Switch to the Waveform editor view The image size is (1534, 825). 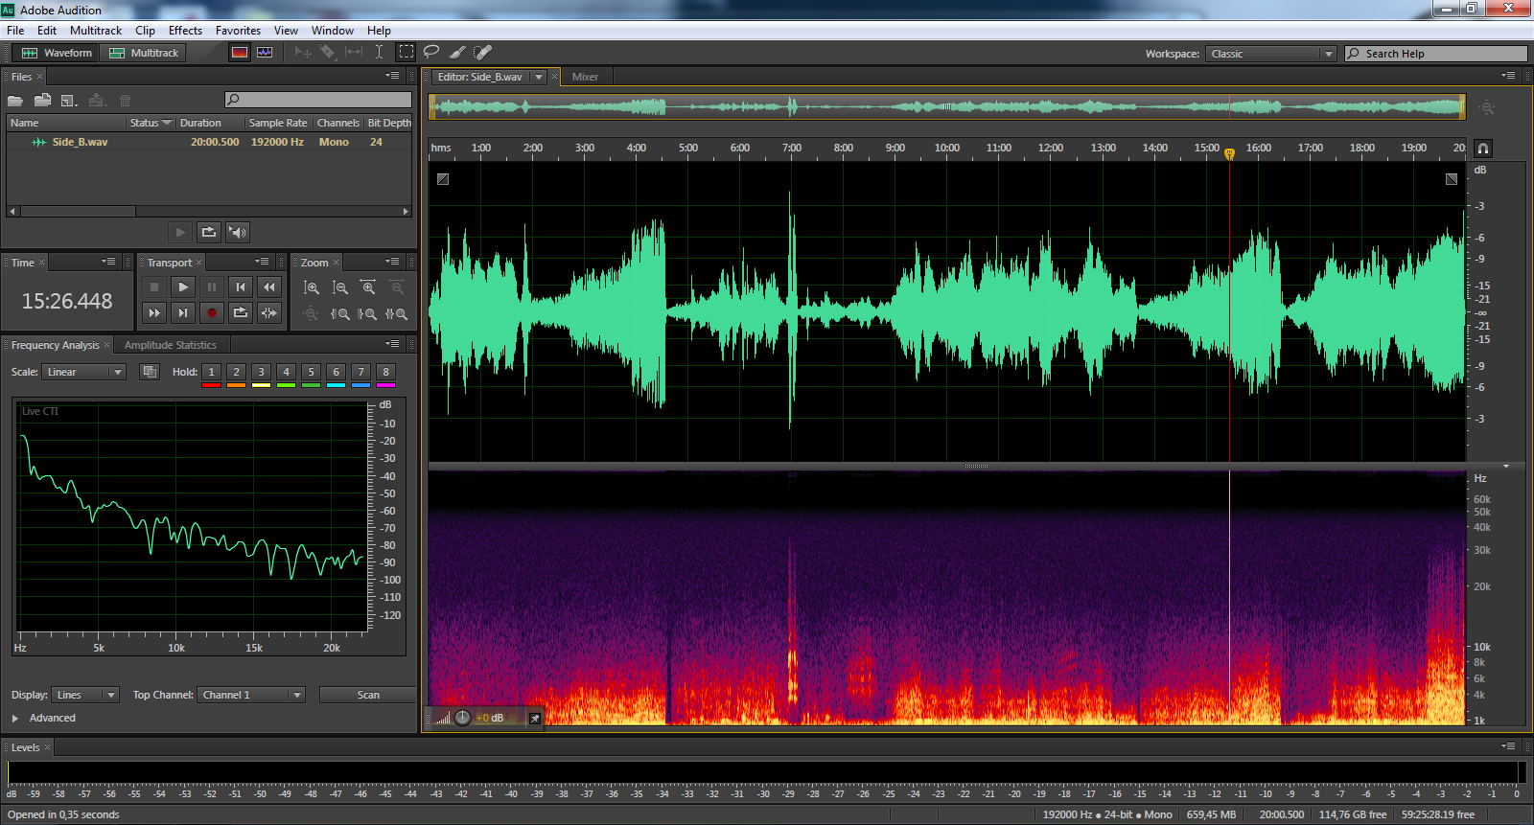58,53
